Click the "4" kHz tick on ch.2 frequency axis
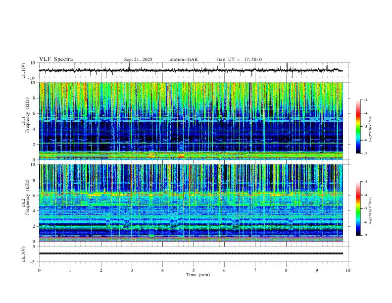Screen dimensions: 392x303 tap(34, 211)
